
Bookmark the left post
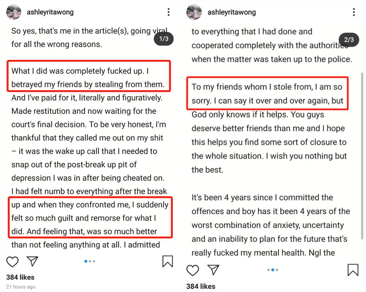167,261
